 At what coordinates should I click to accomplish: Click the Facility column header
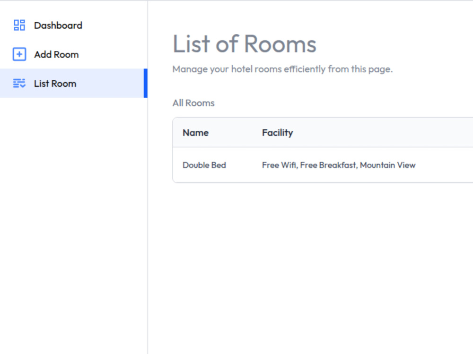278,133
